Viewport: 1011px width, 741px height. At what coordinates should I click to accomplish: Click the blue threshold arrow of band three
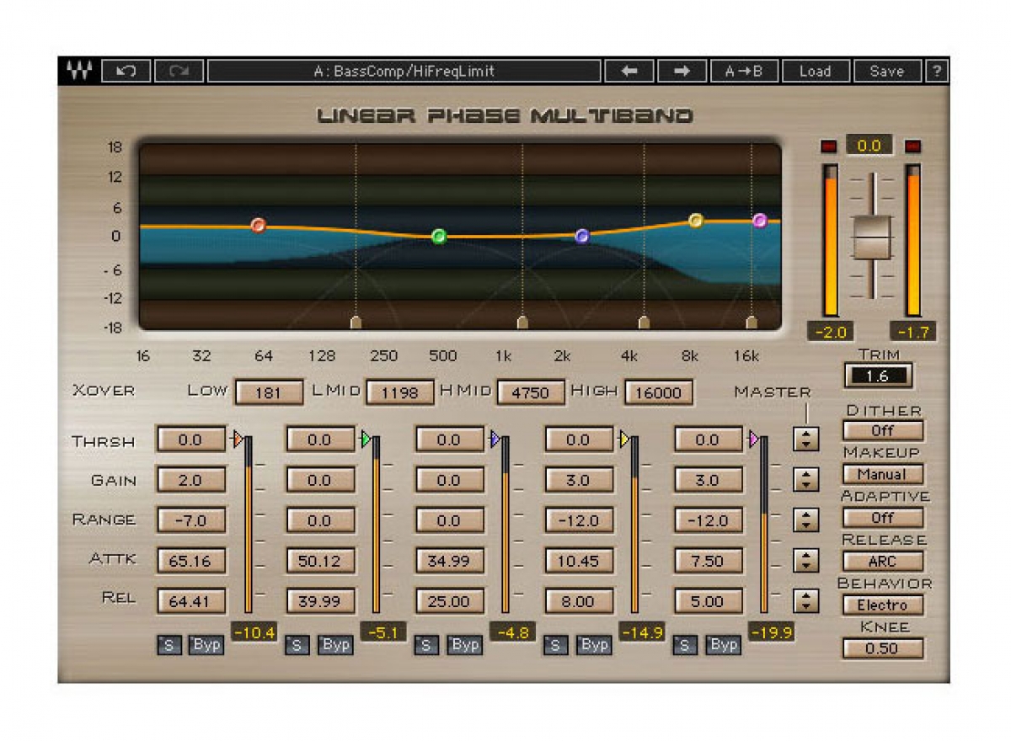(495, 439)
